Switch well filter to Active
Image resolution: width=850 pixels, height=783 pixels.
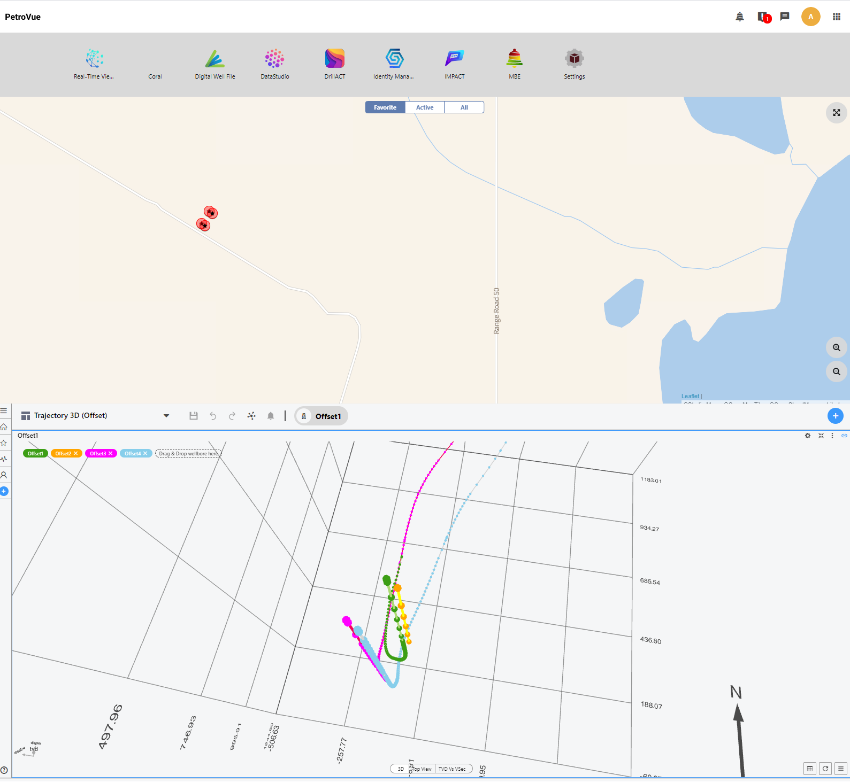(425, 107)
